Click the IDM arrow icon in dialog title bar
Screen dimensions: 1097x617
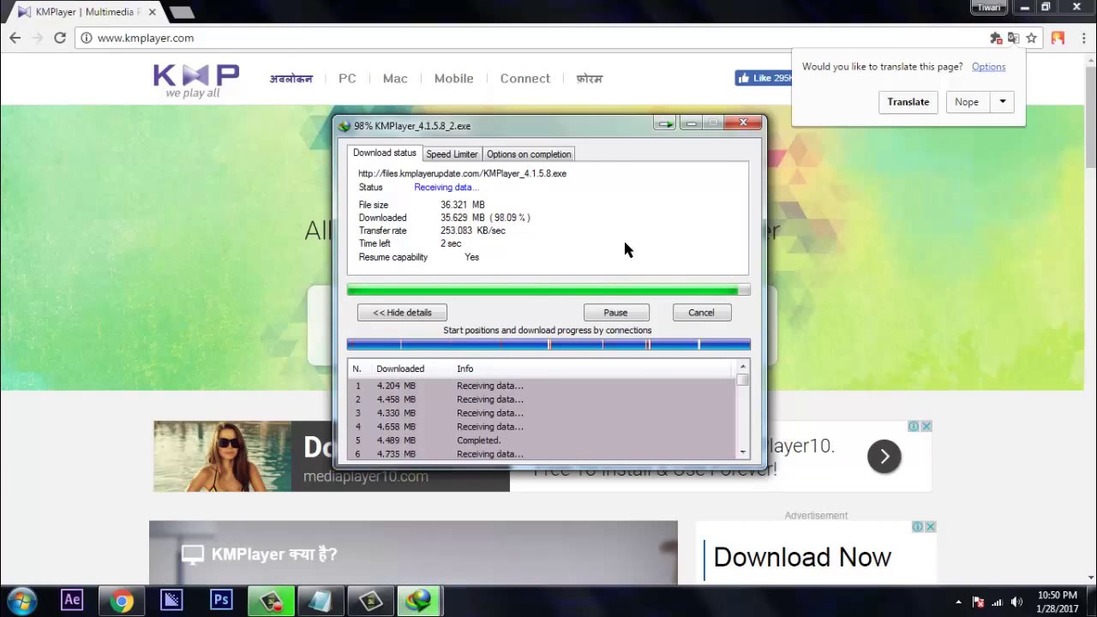click(664, 124)
